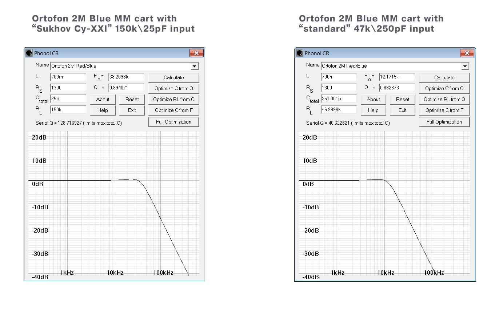Image resolution: width=503 pixels, height=314 pixels.
Task: Click the PhonoLCR app icon in right title bar
Action: 300,53
